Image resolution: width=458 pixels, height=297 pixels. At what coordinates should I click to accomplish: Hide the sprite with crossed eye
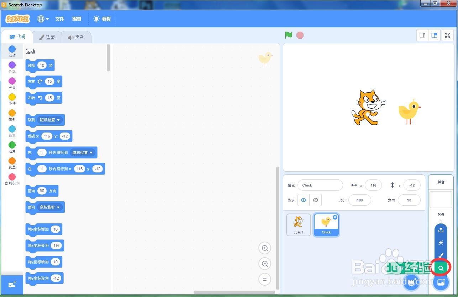pyautogui.click(x=316, y=200)
